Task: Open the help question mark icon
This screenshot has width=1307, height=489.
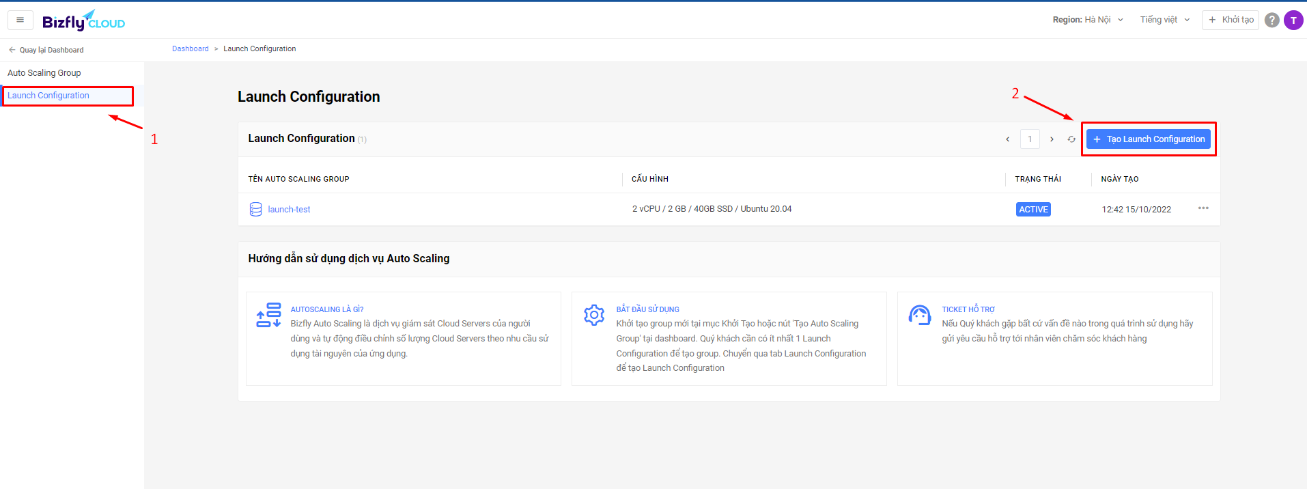Action: tap(1271, 20)
